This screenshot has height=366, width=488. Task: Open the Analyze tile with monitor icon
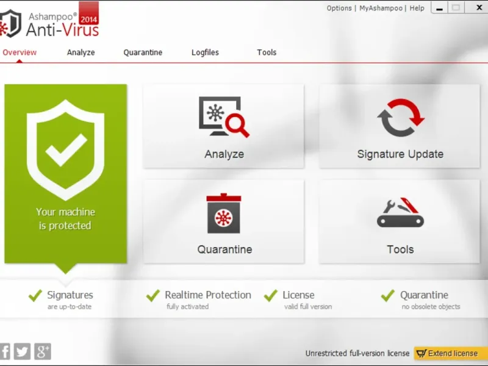tap(223, 126)
